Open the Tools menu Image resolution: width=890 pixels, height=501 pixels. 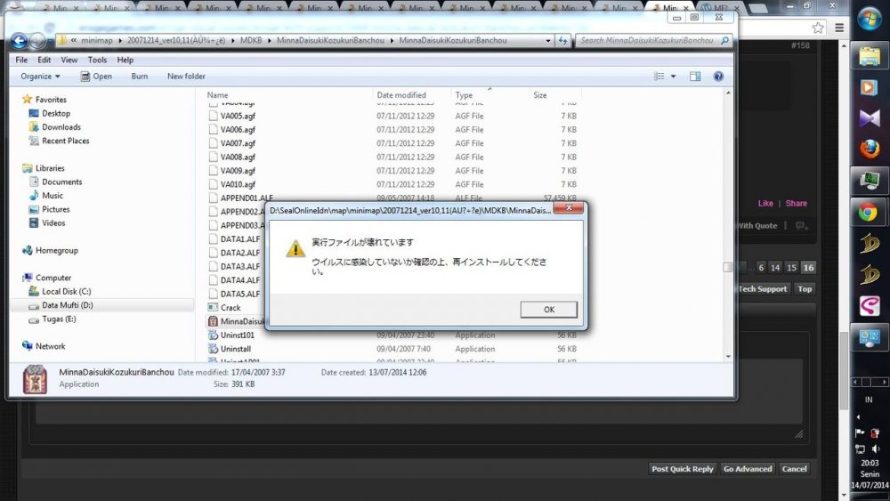(x=97, y=60)
